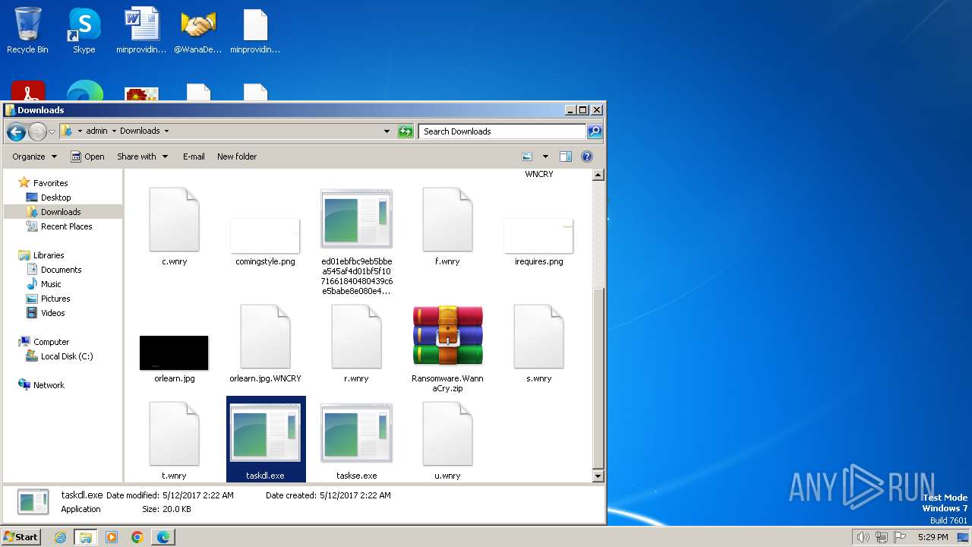The height and width of the screenshot is (547, 972).
Task: Open the Pictures library
Action: pos(55,299)
